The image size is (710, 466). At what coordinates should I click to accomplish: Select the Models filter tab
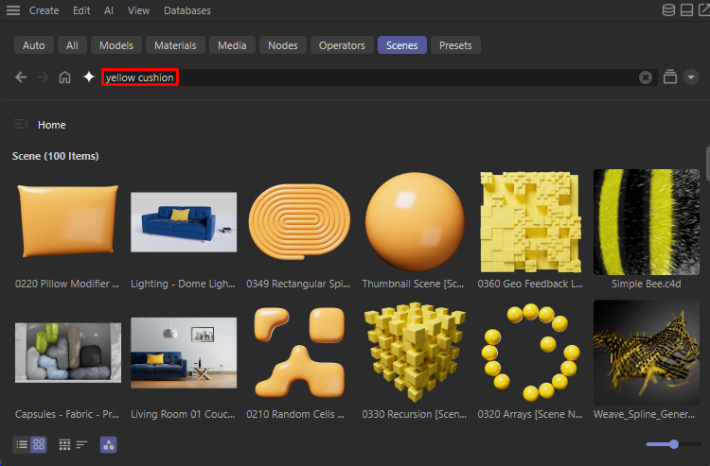(116, 45)
